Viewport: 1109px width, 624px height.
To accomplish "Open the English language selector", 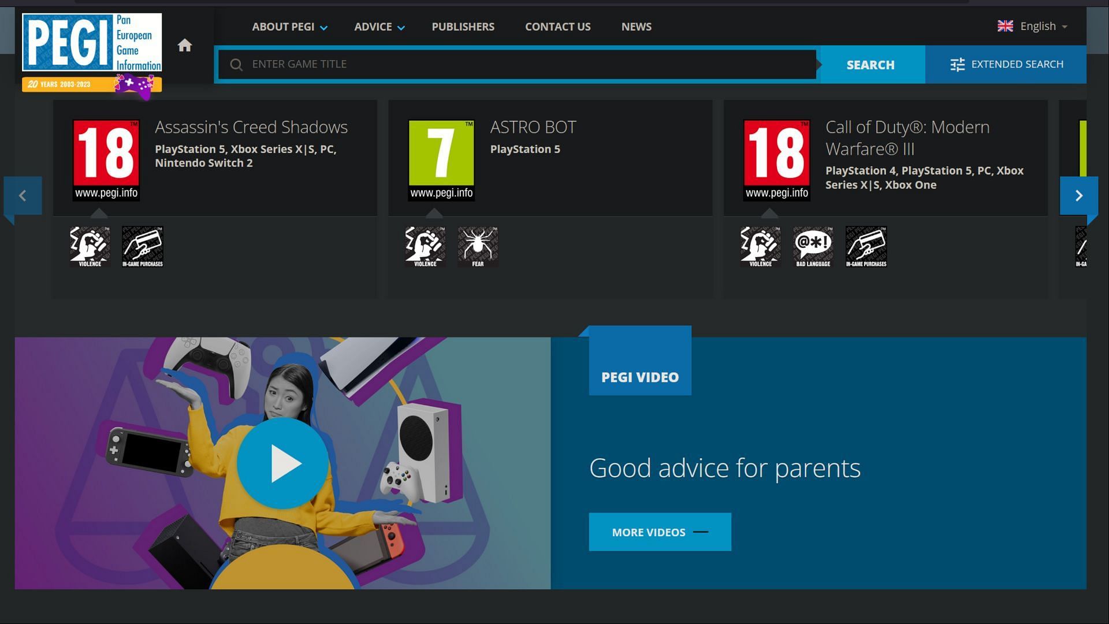I will [x=1033, y=26].
